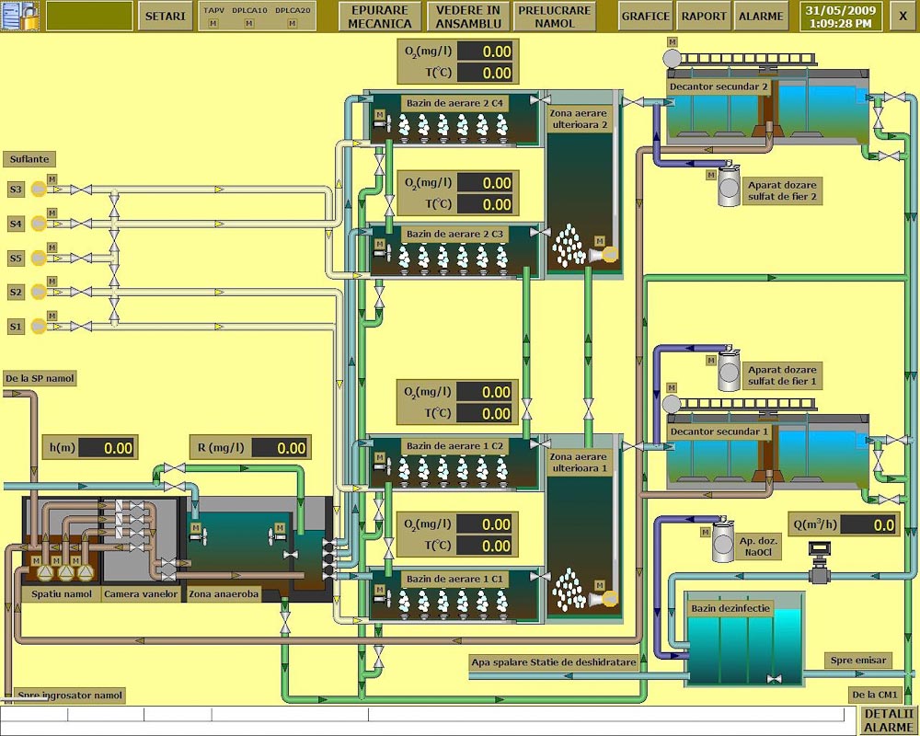Select the S3 blower pump icon

[39, 190]
